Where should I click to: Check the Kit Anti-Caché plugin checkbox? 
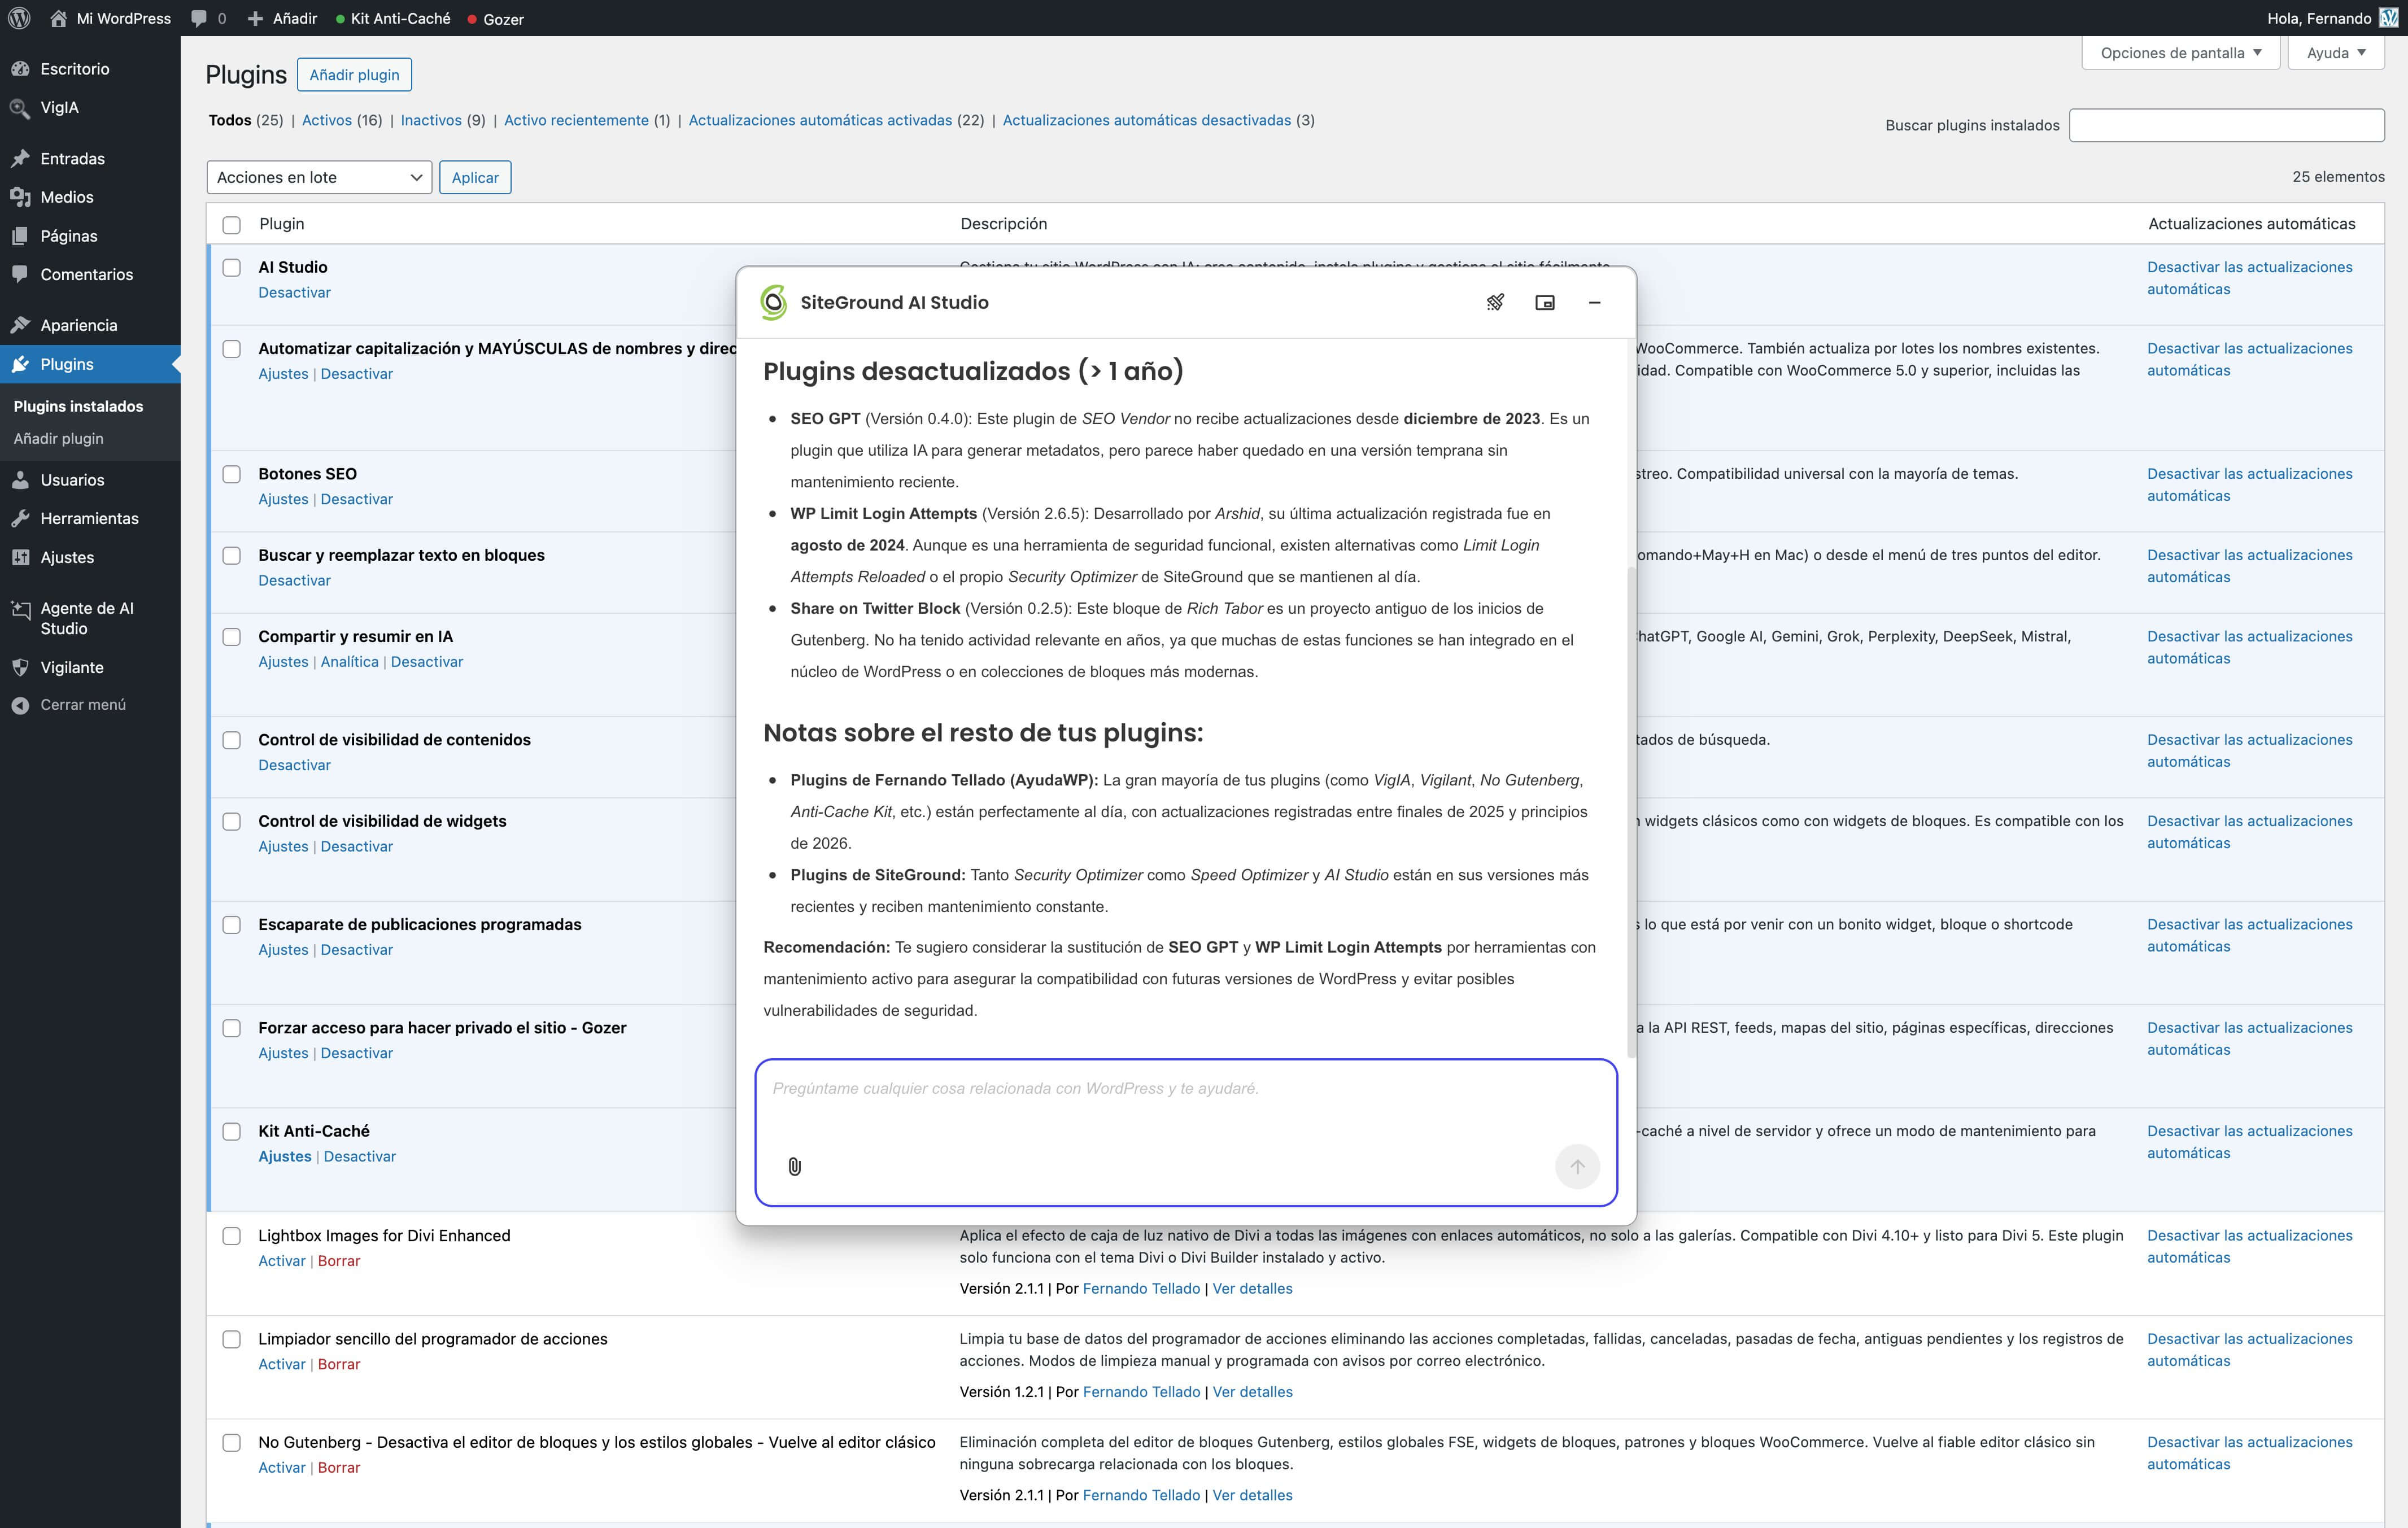(x=232, y=1131)
